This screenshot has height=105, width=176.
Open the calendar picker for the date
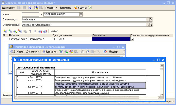pyautogui.click(x=81, y=14)
